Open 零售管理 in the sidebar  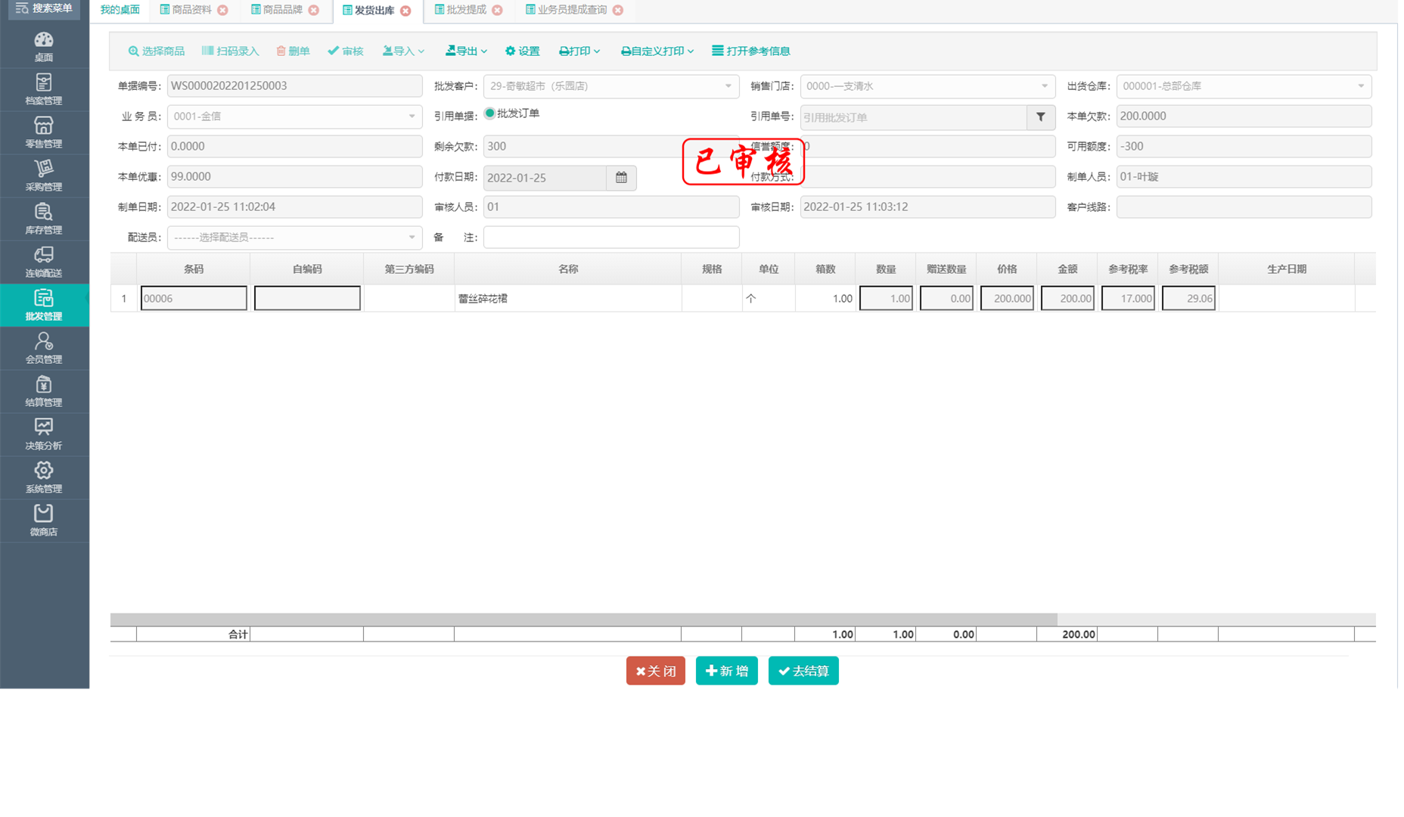pyautogui.click(x=44, y=132)
